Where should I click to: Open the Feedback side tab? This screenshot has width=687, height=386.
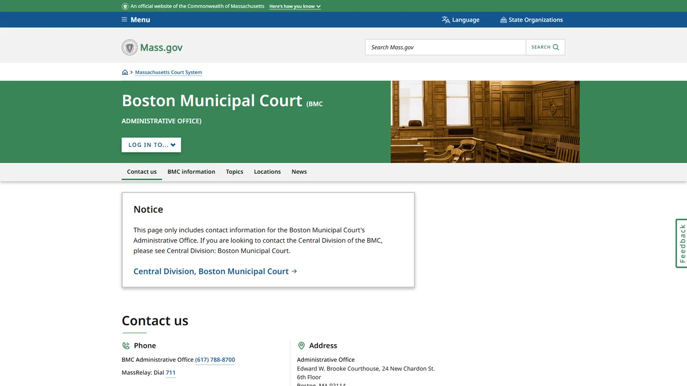point(682,243)
